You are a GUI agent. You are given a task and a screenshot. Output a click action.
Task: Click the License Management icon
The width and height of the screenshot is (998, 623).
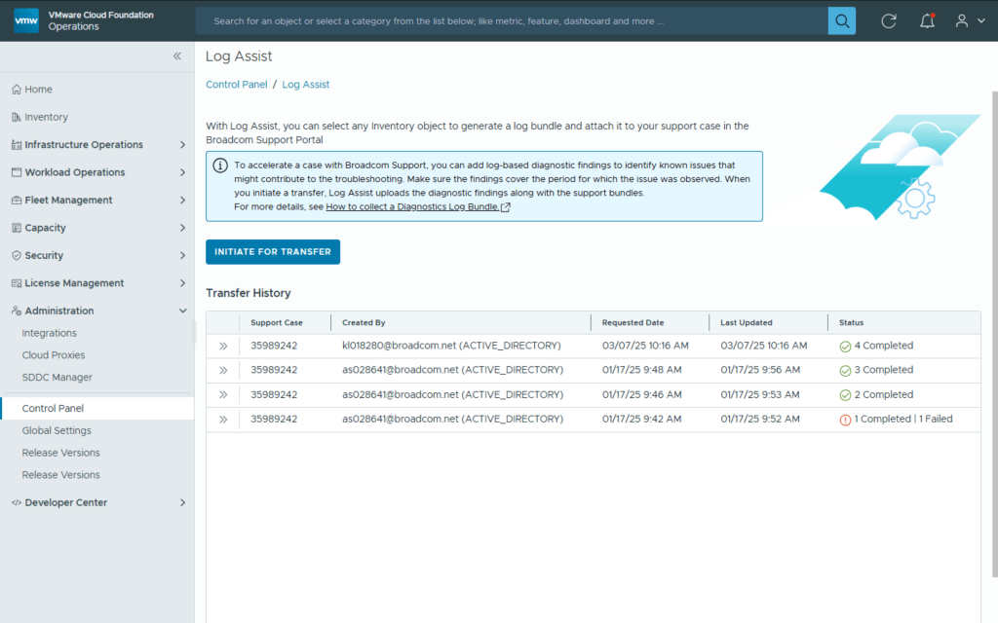click(x=17, y=283)
